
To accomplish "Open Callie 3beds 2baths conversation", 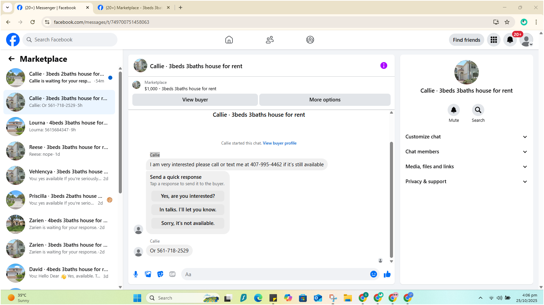I will [x=59, y=78].
